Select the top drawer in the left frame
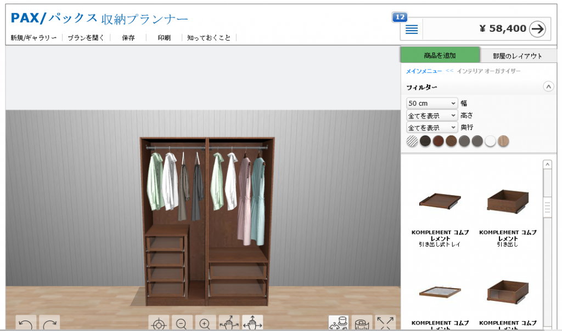Image resolution: width=562 pixels, height=331 pixels. pos(165,244)
